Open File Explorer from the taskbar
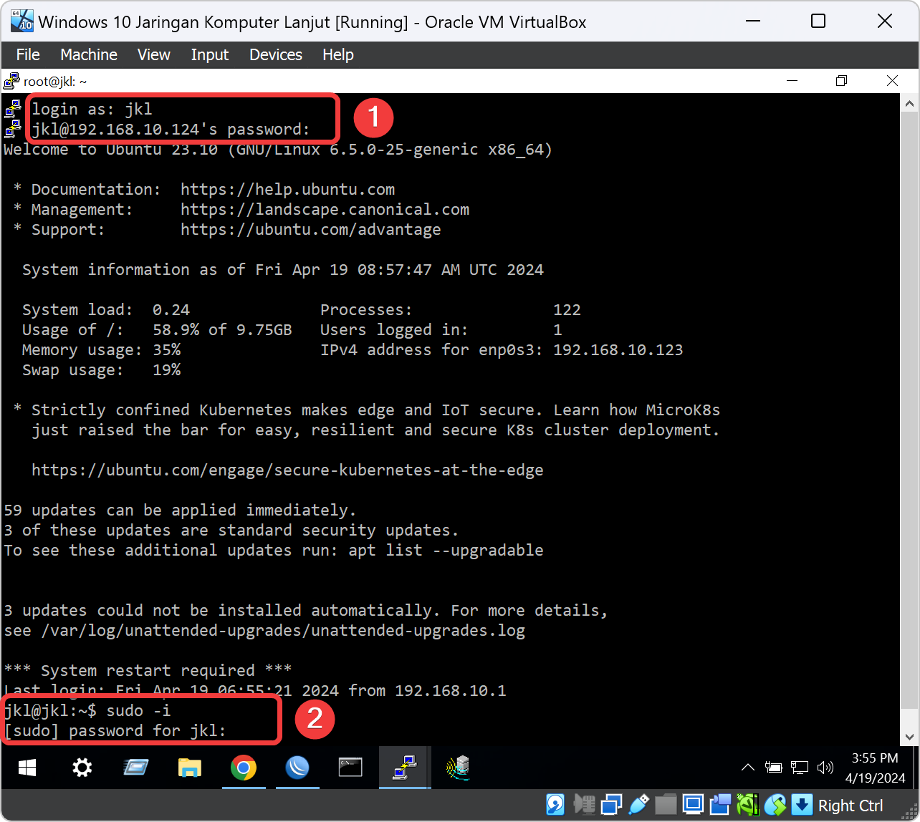This screenshot has width=920, height=822. [x=189, y=768]
